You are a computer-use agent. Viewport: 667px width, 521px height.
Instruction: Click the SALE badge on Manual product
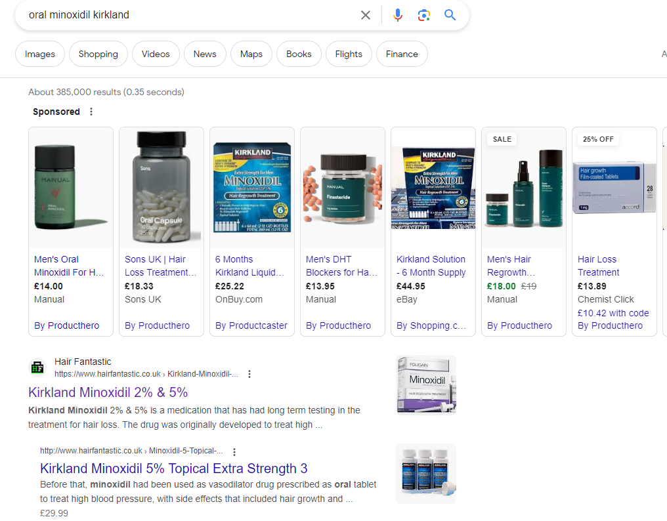pyautogui.click(x=502, y=139)
